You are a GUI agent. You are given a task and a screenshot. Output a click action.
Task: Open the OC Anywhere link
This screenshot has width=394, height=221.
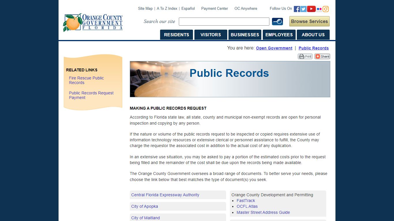(x=246, y=9)
